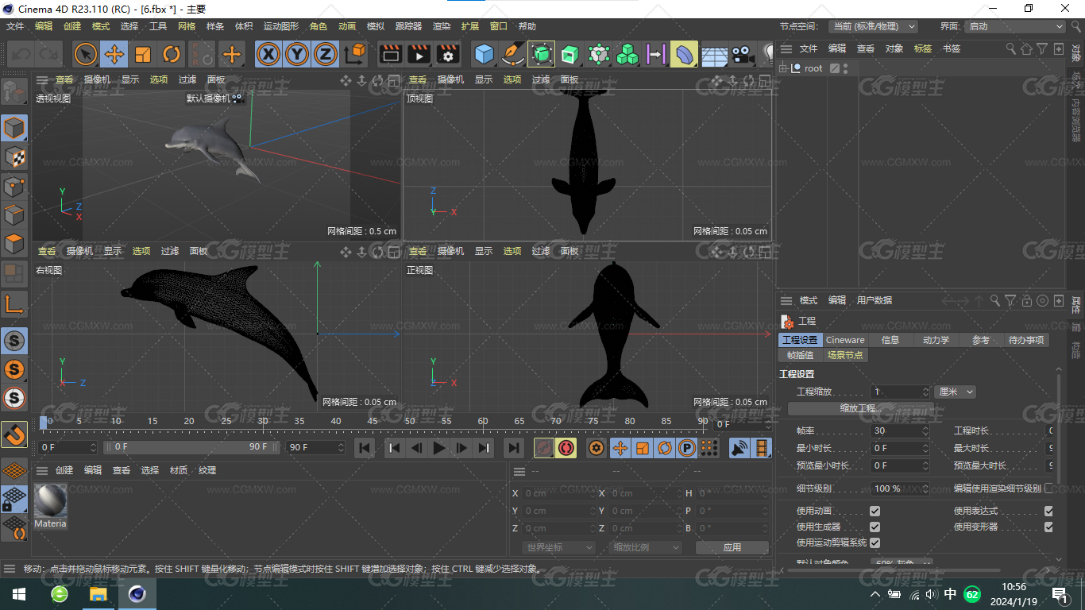
Task: Toggle Enable Snap magnet icon
Action: point(14,434)
